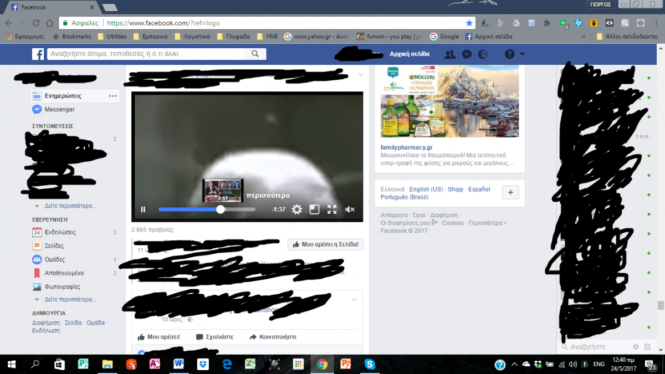
Task: Click the Facebook search field
Action: [x=146, y=54]
